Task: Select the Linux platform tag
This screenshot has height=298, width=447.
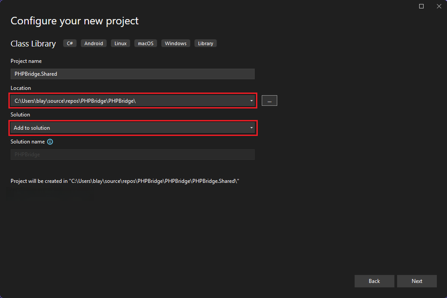Action: click(x=120, y=43)
